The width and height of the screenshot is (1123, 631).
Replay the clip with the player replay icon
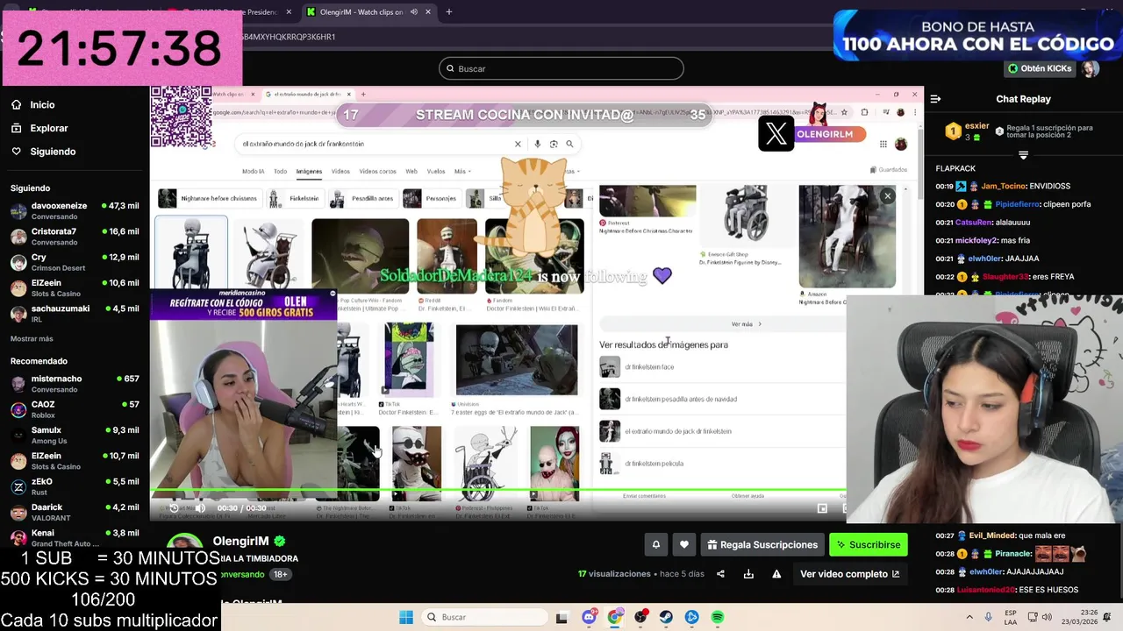tap(174, 507)
